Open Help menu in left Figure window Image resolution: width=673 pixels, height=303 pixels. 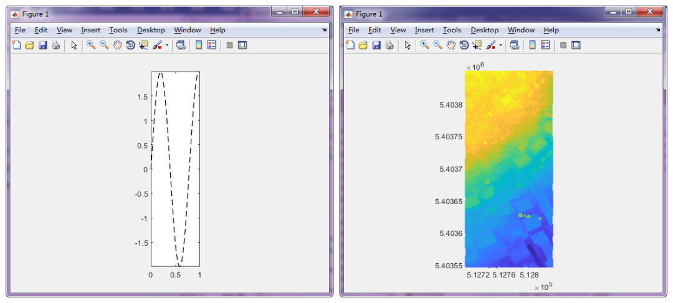pos(217,30)
